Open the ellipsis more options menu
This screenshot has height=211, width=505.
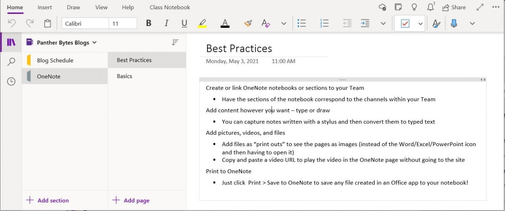(495, 7)
